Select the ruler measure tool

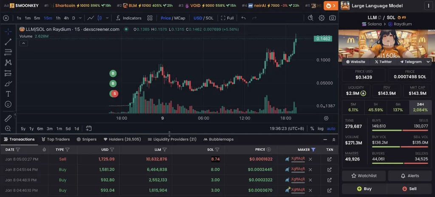pos(8,119)
